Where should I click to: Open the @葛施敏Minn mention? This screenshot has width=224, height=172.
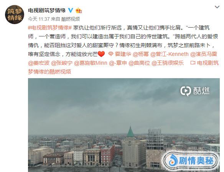(x=91, y=63)
